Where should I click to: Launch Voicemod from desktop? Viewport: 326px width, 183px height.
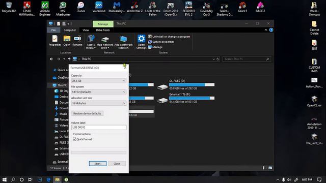point(99,7)
